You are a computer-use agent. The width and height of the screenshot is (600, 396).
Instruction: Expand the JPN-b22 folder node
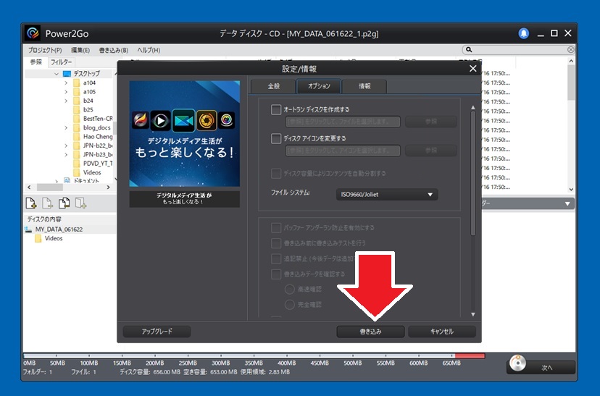click(x=66, y=146)
